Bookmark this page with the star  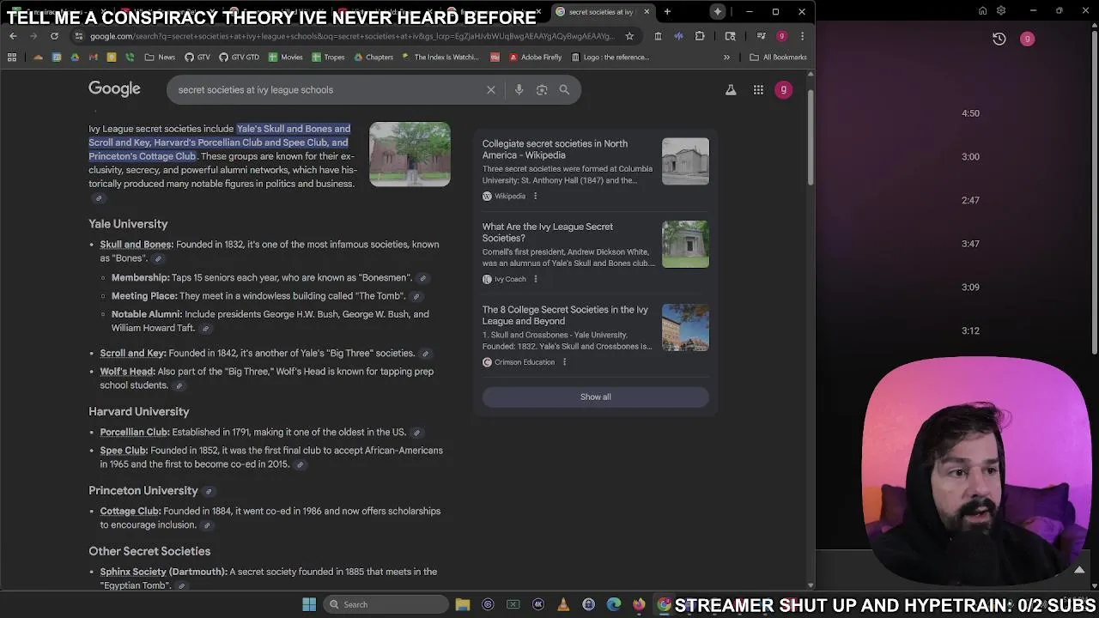pyautogui.click(x=629, y=36)
